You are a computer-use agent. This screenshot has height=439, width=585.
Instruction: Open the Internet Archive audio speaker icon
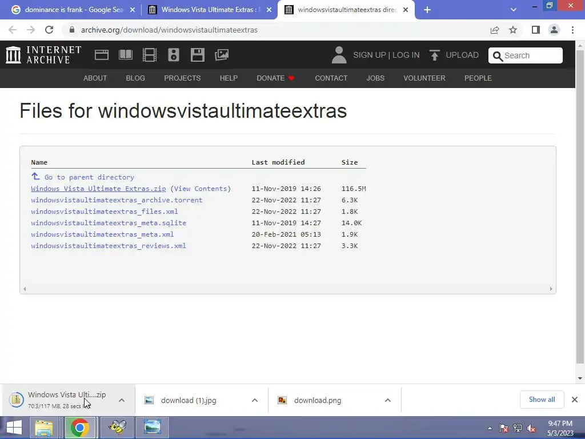pos(174,55)
